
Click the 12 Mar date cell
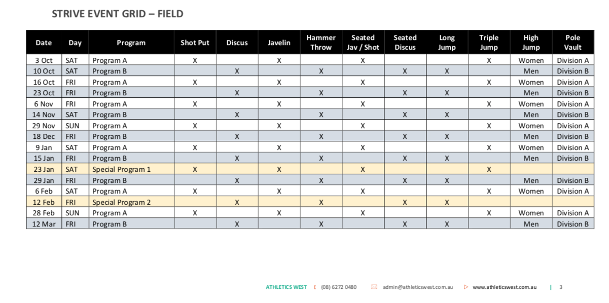click(44, 224)
